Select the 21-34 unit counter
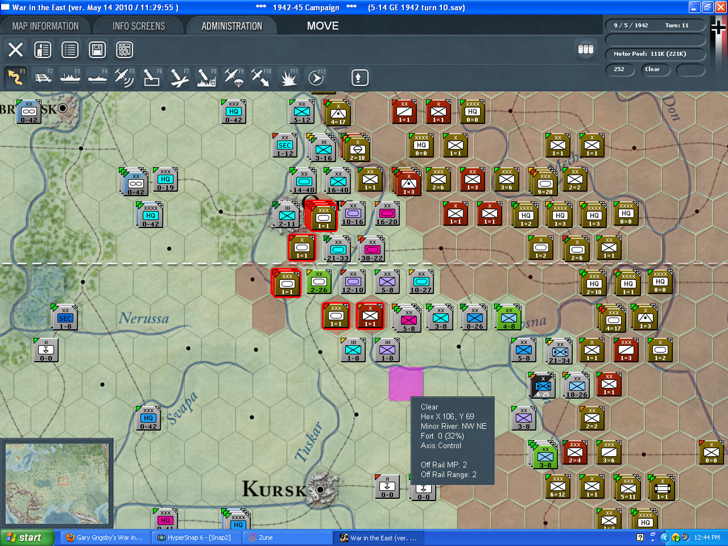The width and height of the screenshot is (728, 546). pos(560,352)
